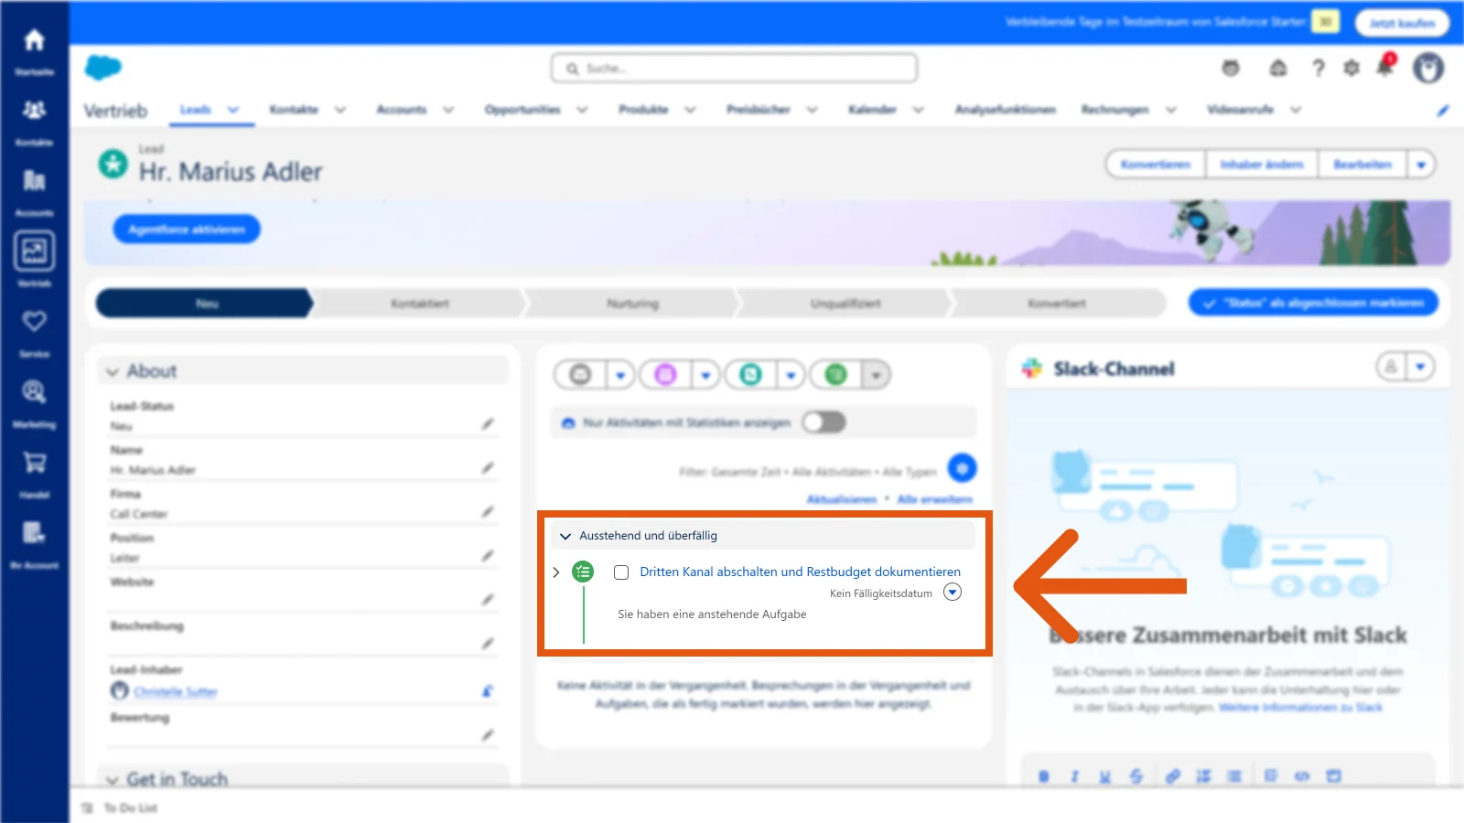This screenshot has width=1464, height=823.
Task: Open the Opportunities tab
Action: [x=522, y=110]
